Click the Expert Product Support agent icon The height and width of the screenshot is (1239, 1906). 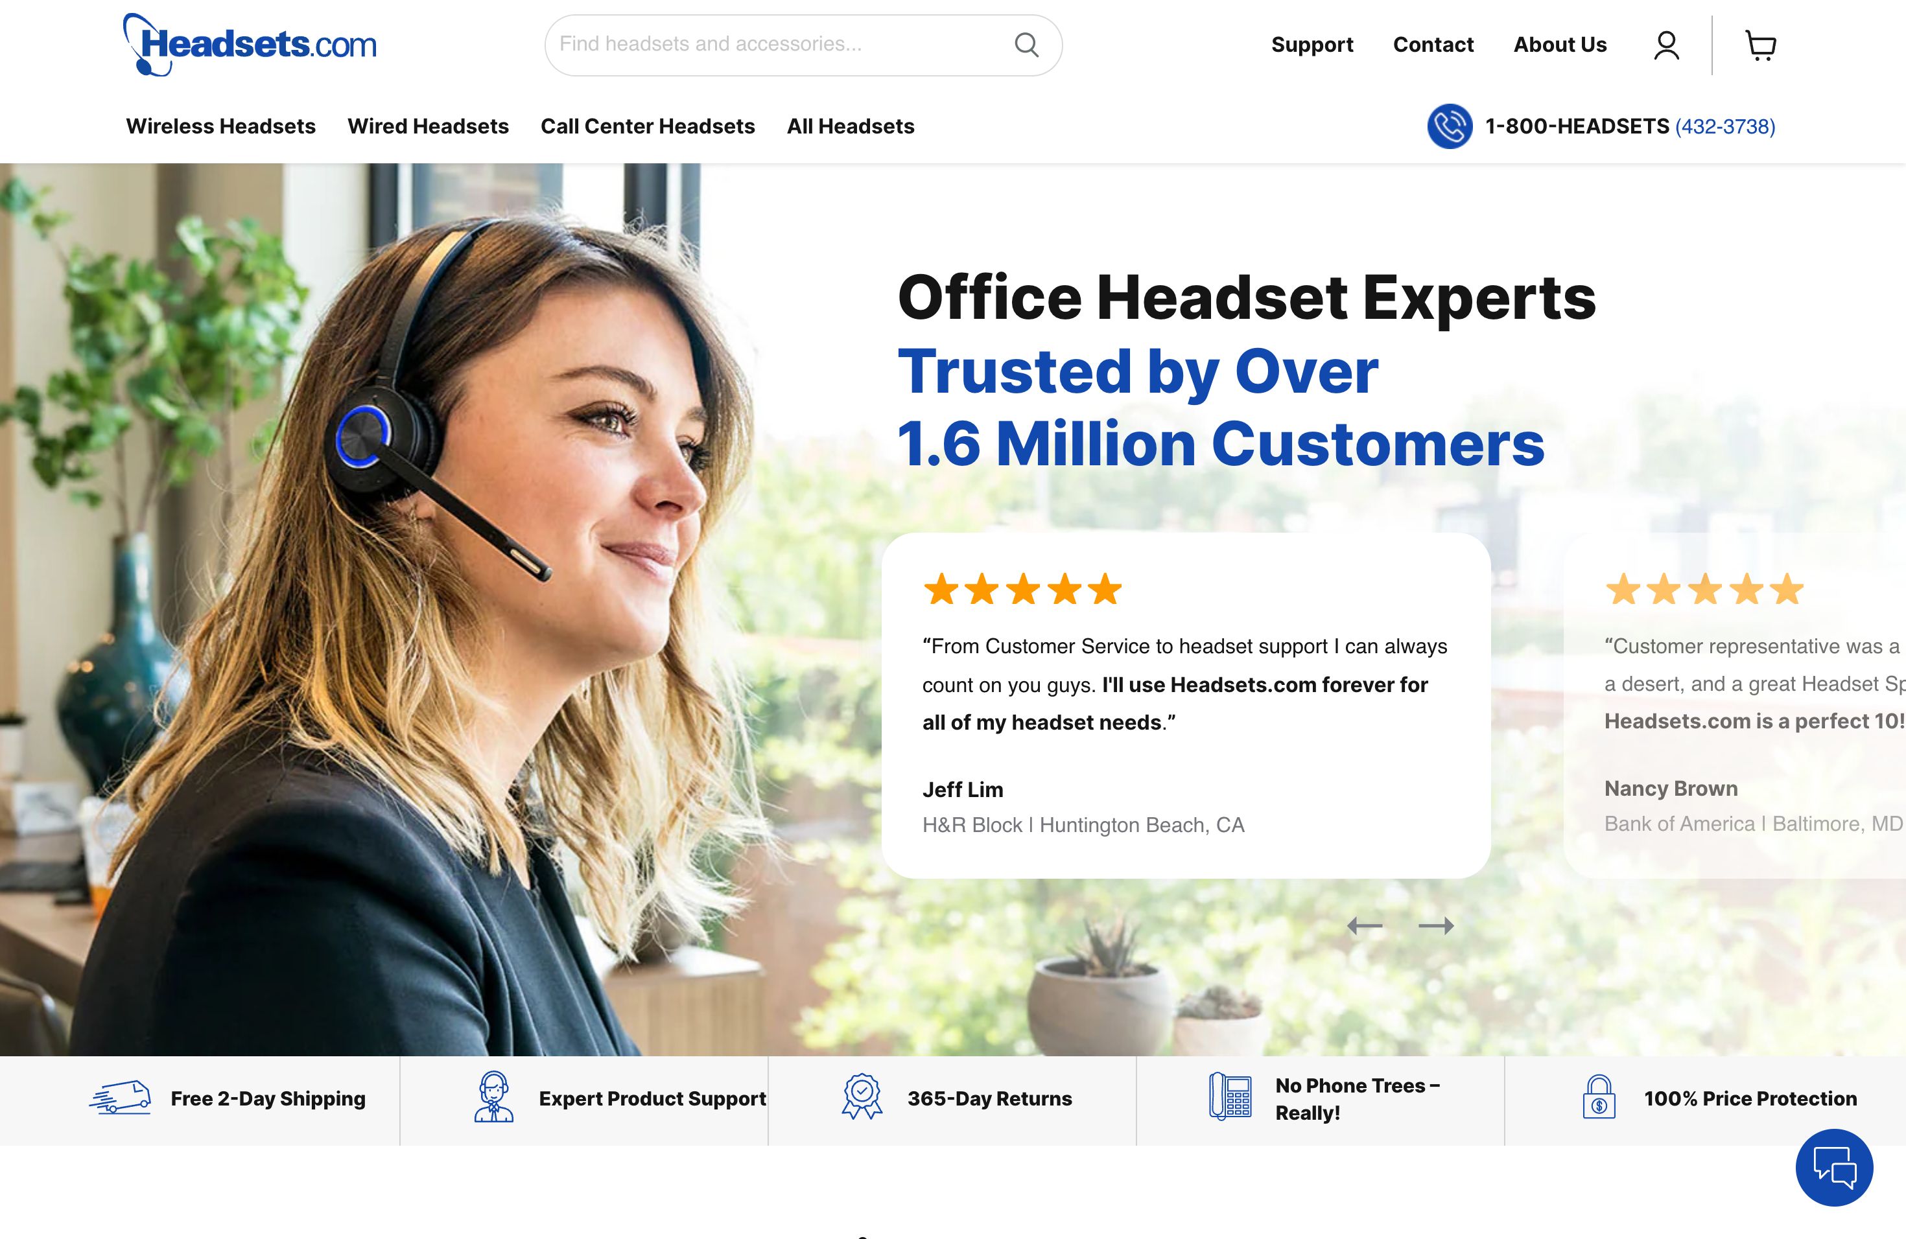494,1099
